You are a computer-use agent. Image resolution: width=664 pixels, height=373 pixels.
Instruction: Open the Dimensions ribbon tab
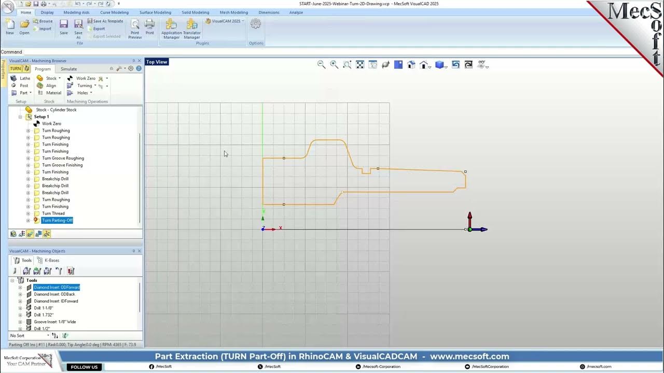269,12
